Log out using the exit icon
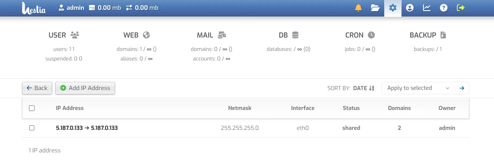The width and height of the screenshot is (494, 165). click(461, 8)
